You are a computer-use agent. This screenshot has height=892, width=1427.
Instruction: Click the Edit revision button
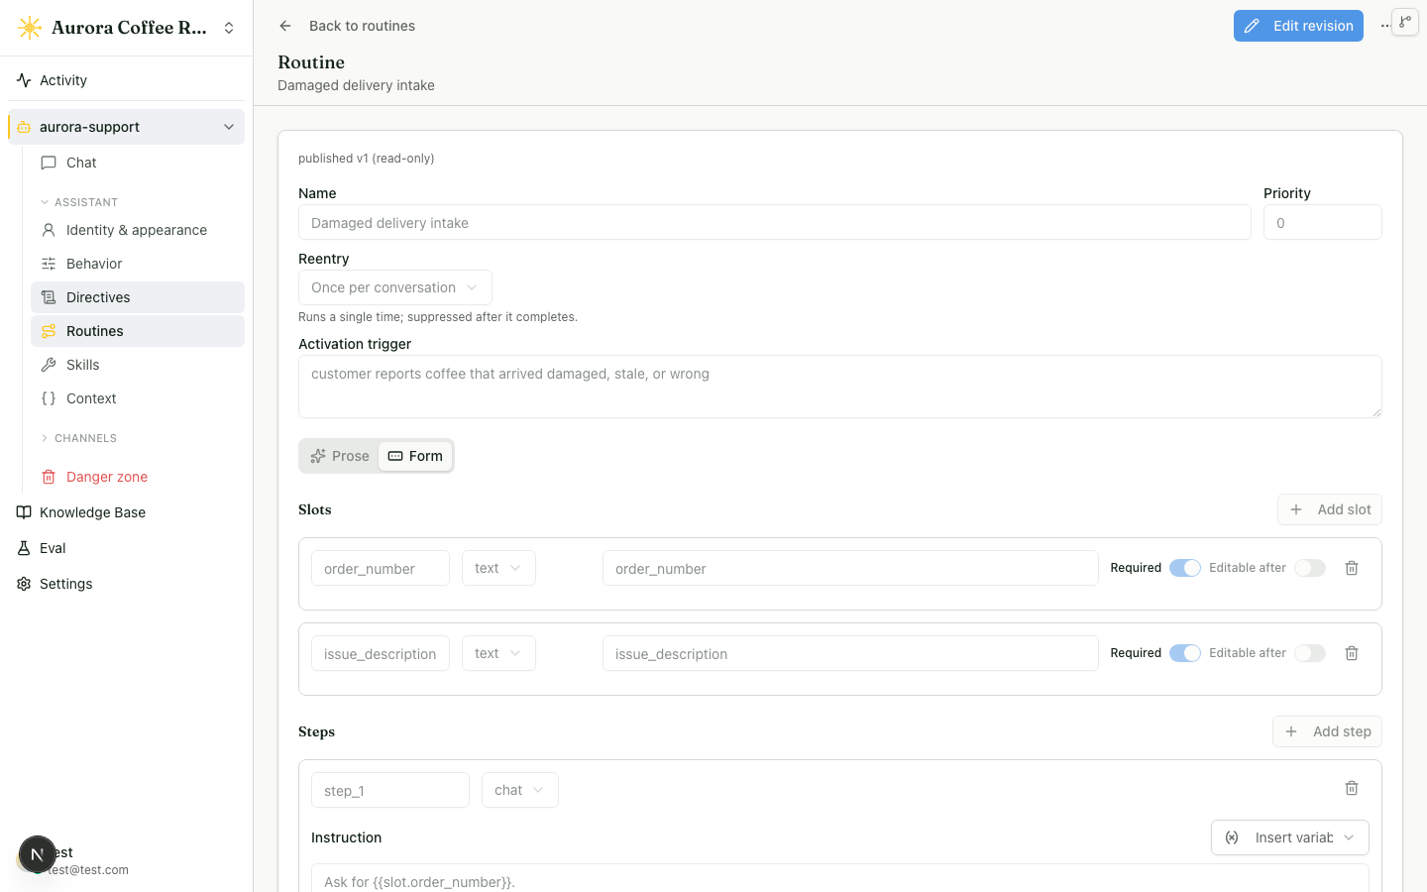1298,26
